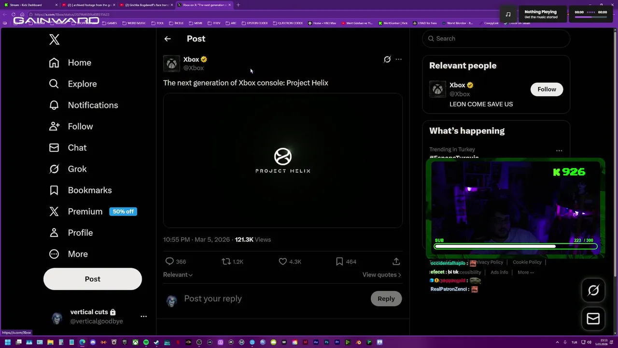Open the Xbox profile name on the post
The width and height of the screenshot is (618, 348).
[x=191, y=59]
